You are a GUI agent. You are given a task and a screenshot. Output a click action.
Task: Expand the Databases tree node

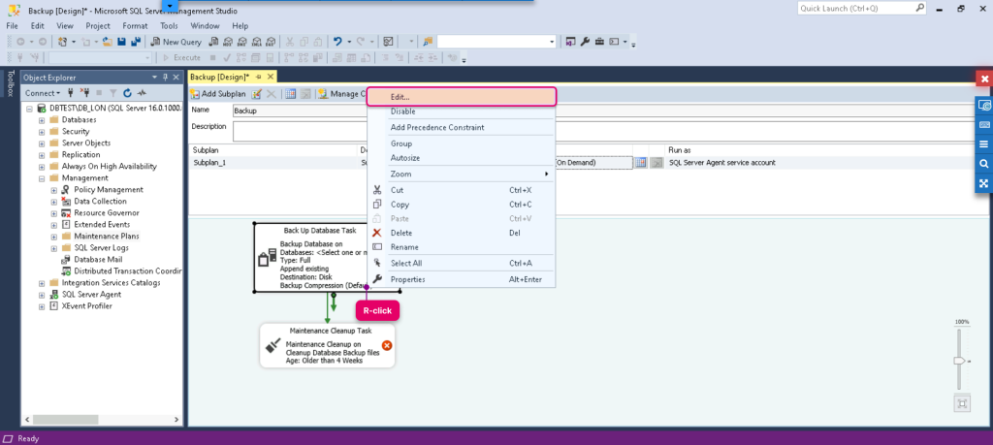(42, 119)
